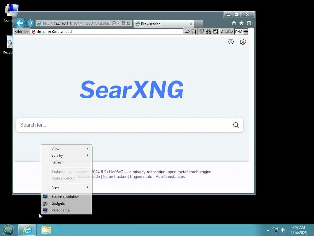The height and width of the screenshot is (236, 314).
Task: Reload page with IE refresh icon
Action: coord(128,23)
